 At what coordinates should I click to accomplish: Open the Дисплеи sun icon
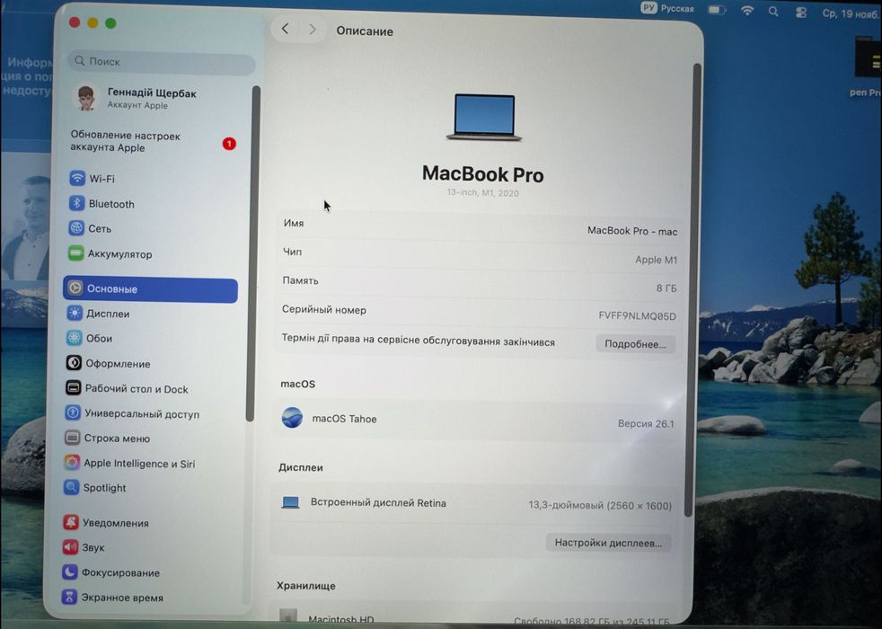tap(75, 313)
